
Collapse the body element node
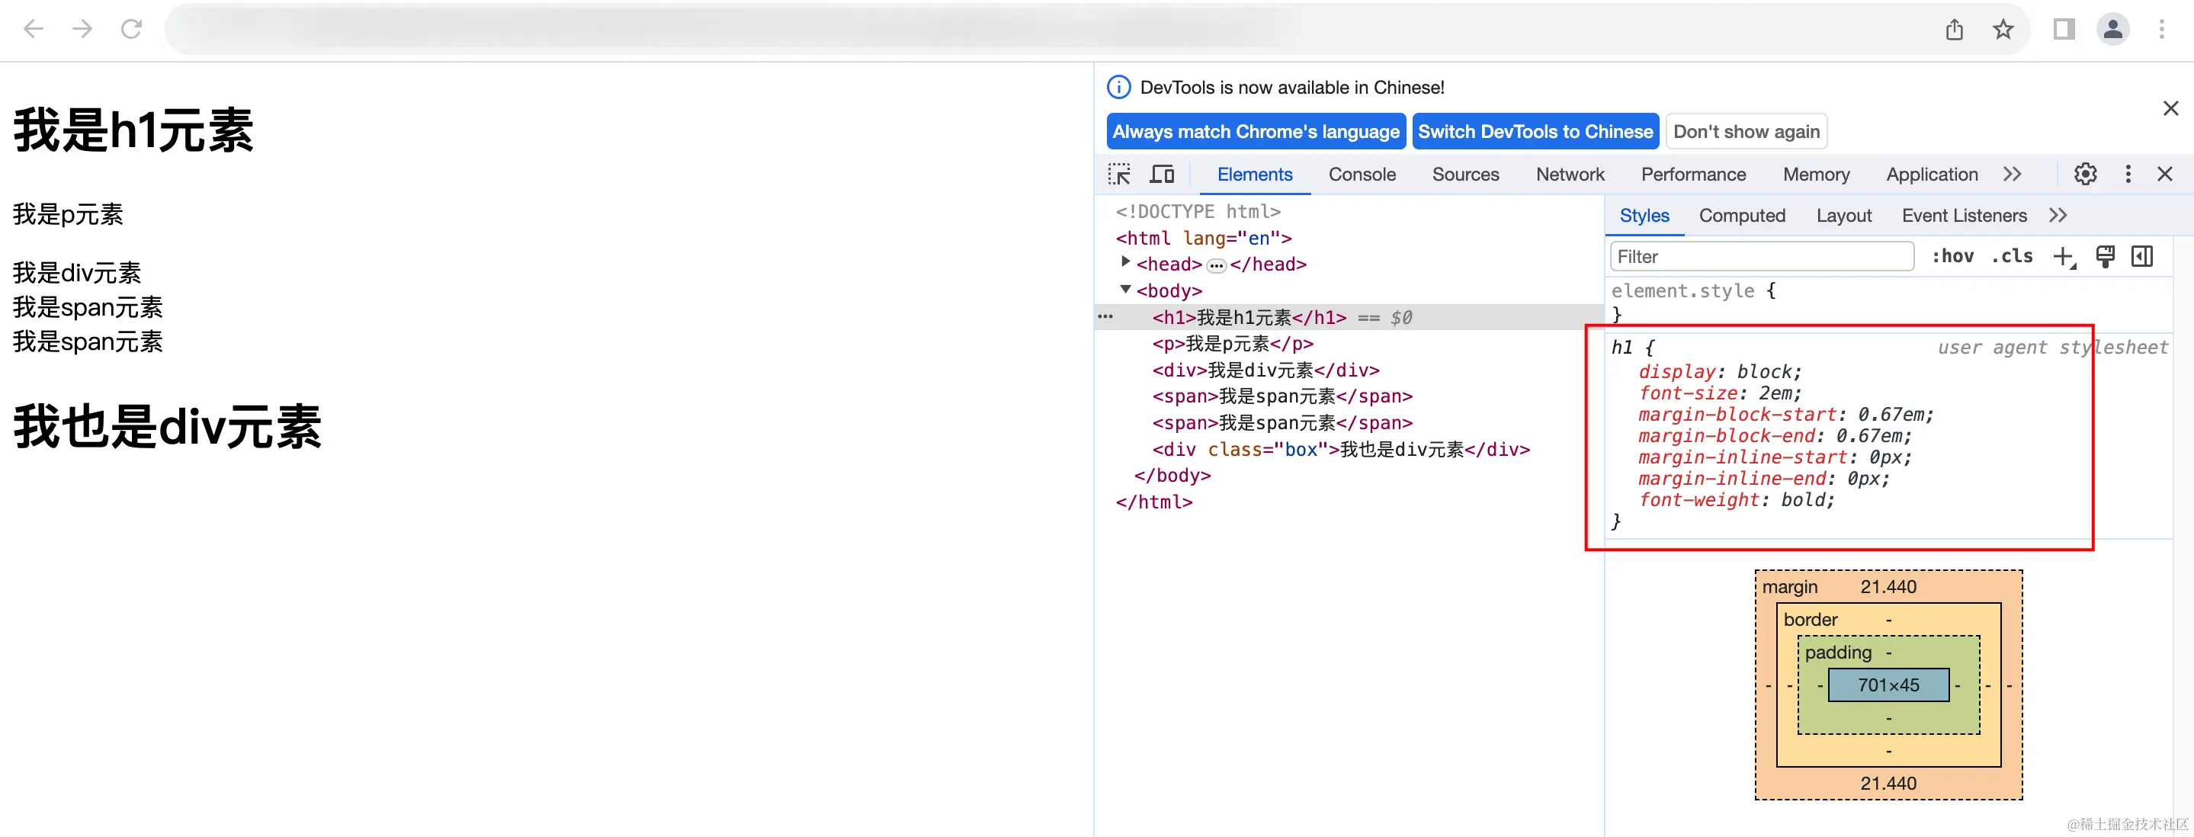click(1126, 290)
